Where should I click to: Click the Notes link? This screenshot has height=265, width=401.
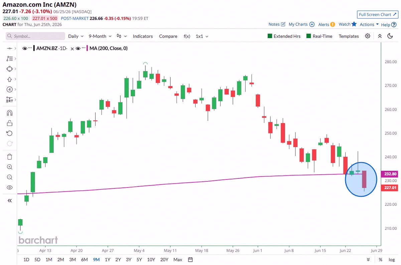(x=274, y=24)
